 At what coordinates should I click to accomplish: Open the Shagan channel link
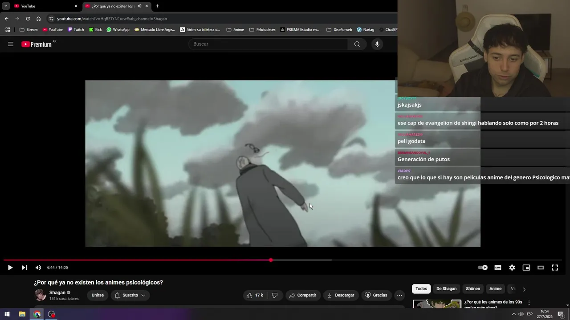(x=57, y=292)
